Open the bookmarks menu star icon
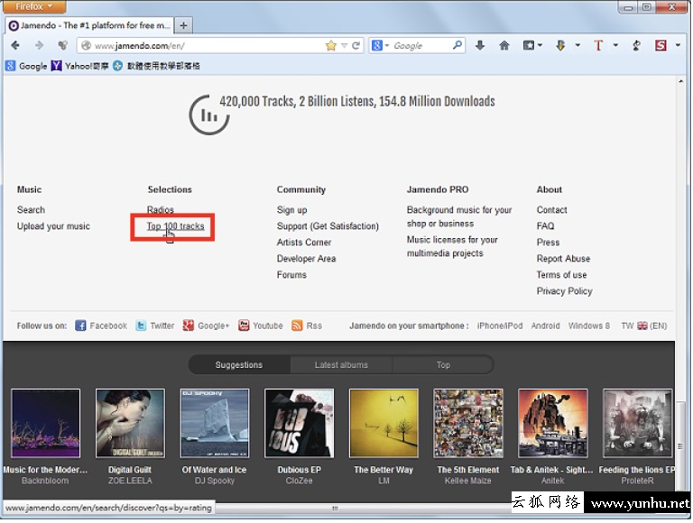 529,45
